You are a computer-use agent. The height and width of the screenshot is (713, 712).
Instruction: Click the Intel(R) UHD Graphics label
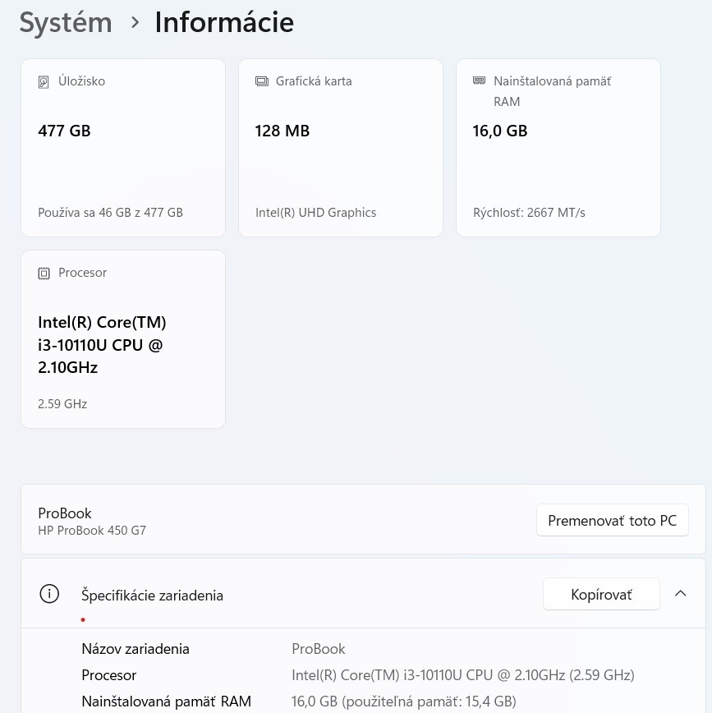(315, 213)
